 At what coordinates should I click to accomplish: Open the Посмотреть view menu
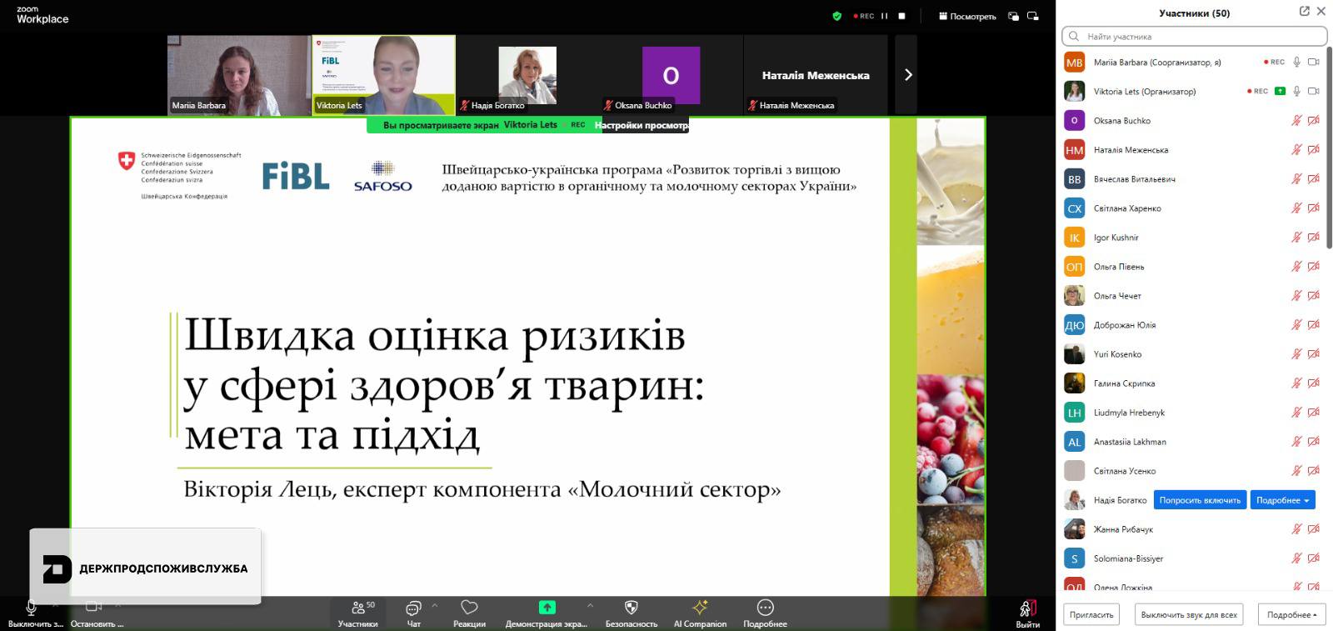(x=967, y=16)
